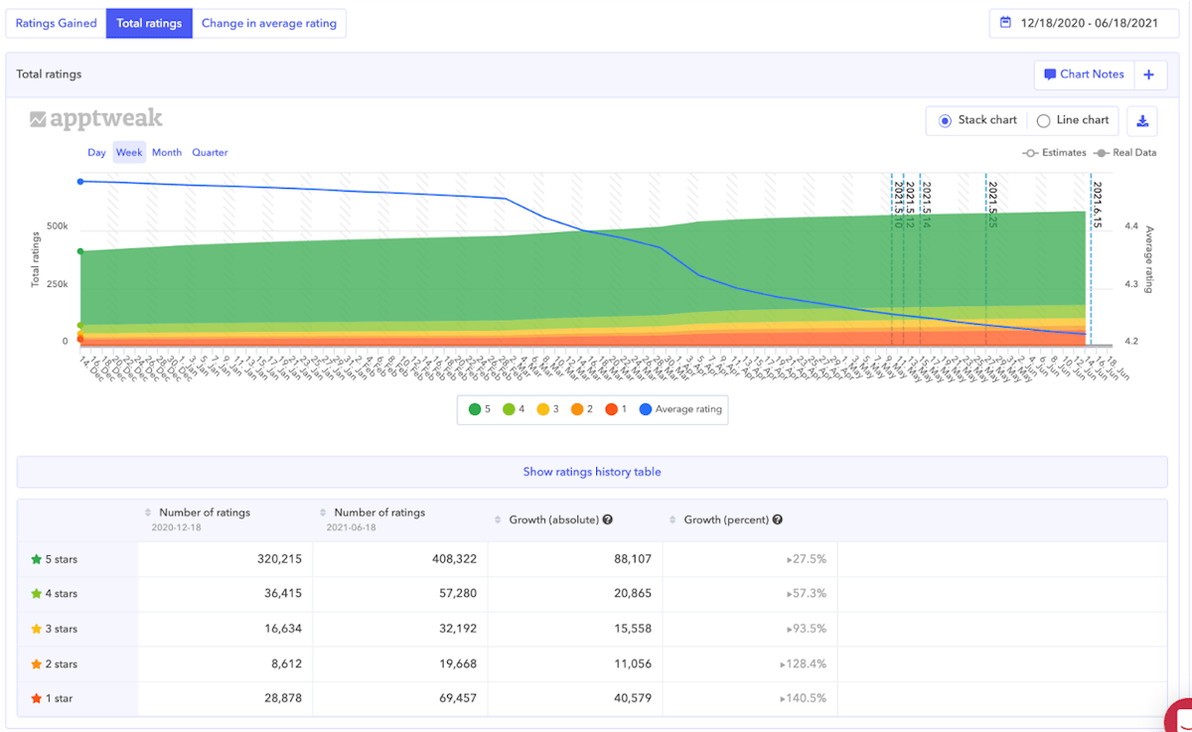Click the red 1 star row icon
The width and height of the screenshot is (1192, 732).
pos(37,698)
